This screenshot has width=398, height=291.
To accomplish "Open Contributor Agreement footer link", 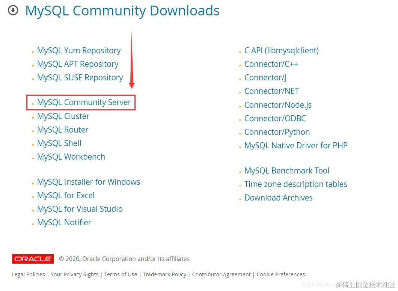I will 221,274.
